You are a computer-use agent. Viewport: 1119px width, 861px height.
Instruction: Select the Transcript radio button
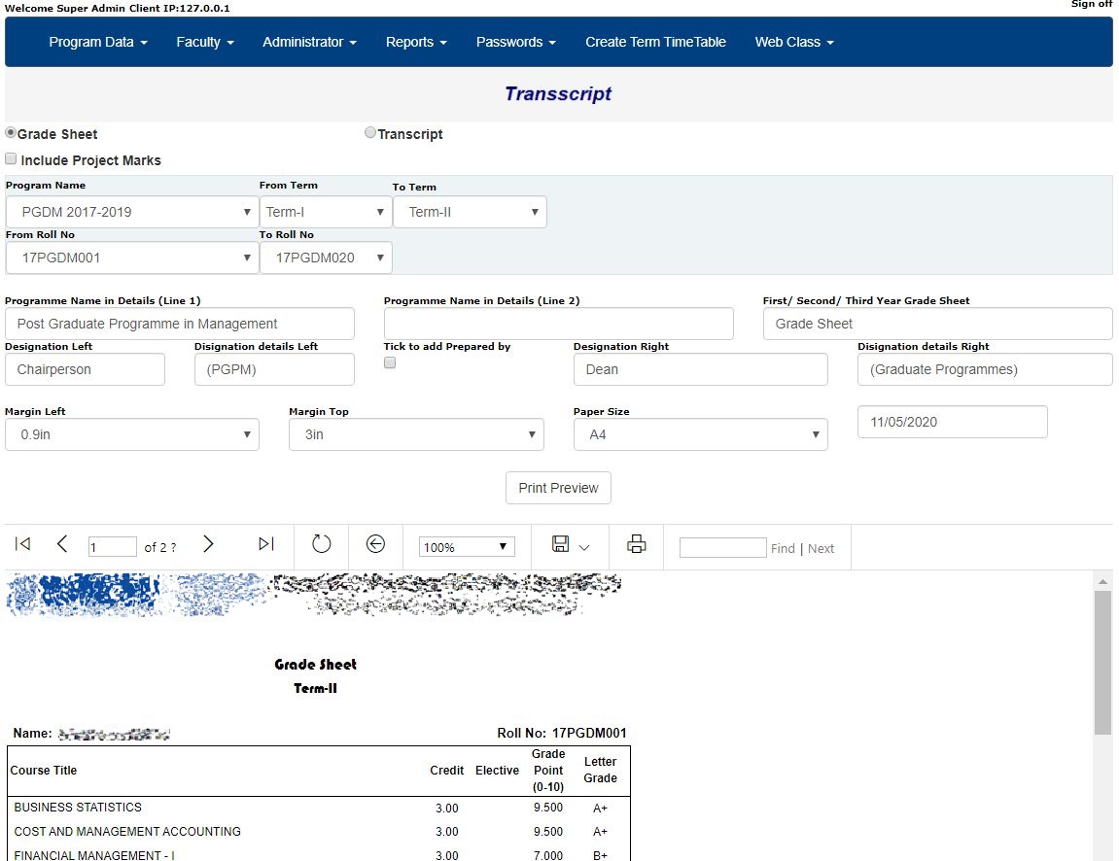click(x=369, y=132)
